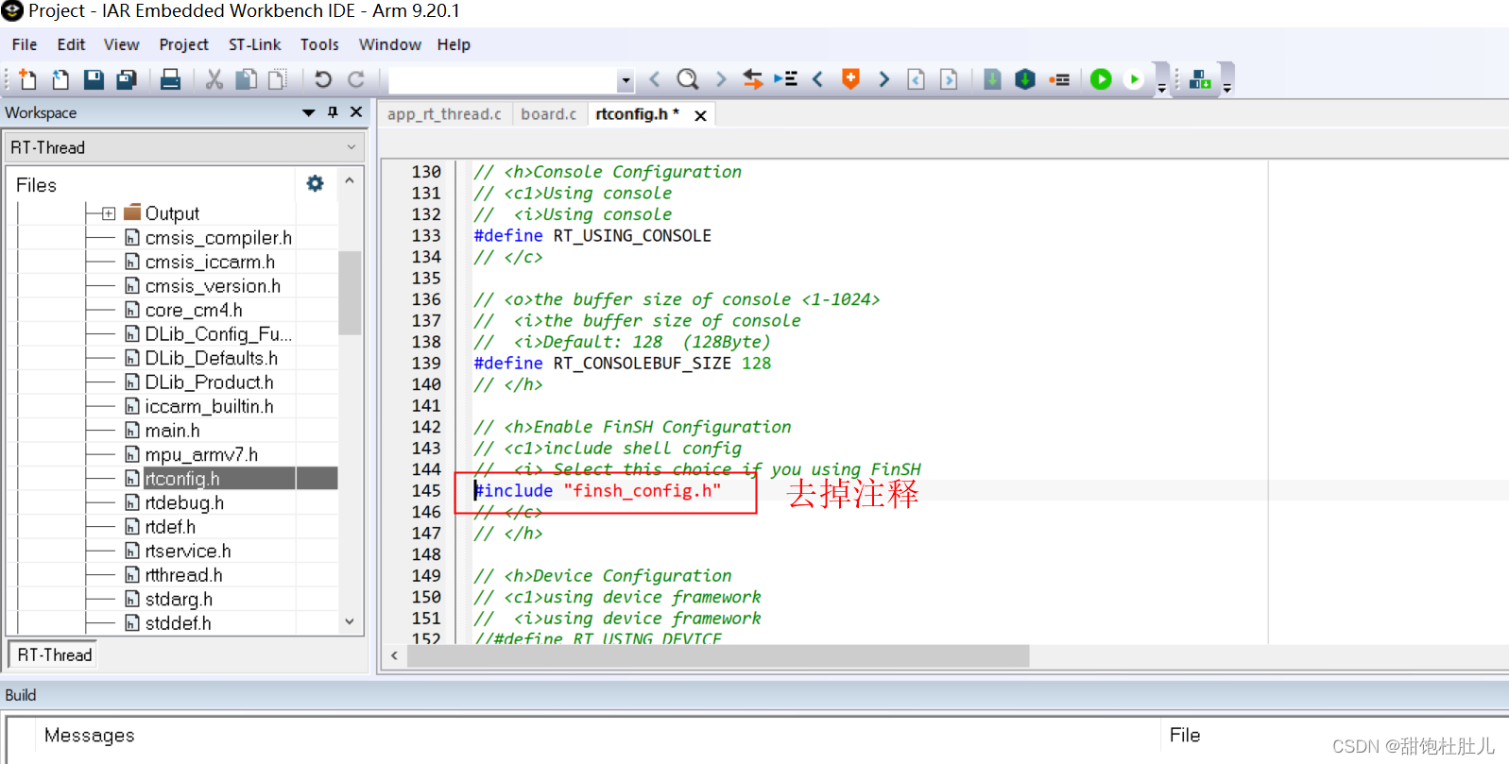Viewport: 1509px width, 764px height.
Task: Open the File menu
Action: click(x=25, y=44)
